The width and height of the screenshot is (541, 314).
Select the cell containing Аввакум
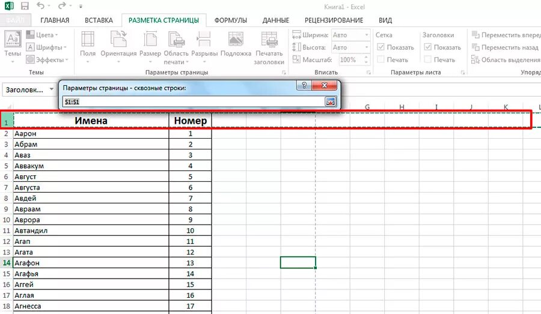(x=91, y=166)
